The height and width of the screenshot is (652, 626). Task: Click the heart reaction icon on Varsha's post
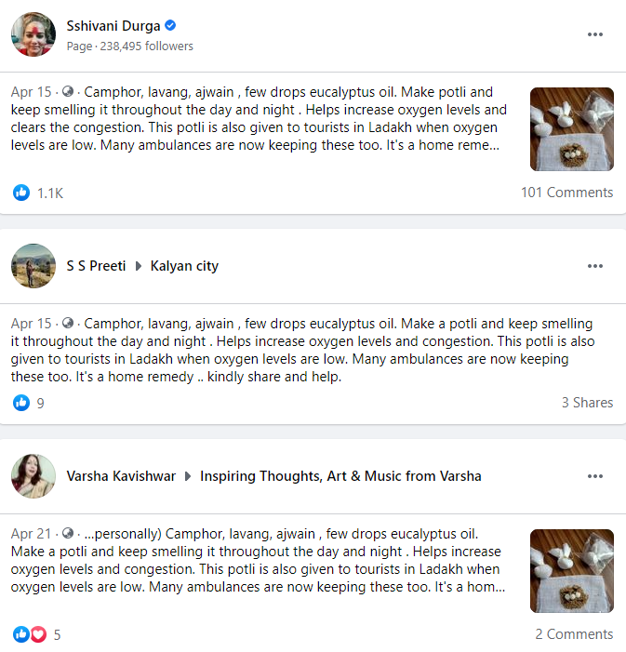click(38, 634)
